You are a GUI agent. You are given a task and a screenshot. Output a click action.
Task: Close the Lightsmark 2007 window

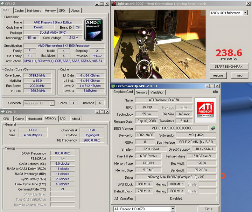(x=248, y=4)
